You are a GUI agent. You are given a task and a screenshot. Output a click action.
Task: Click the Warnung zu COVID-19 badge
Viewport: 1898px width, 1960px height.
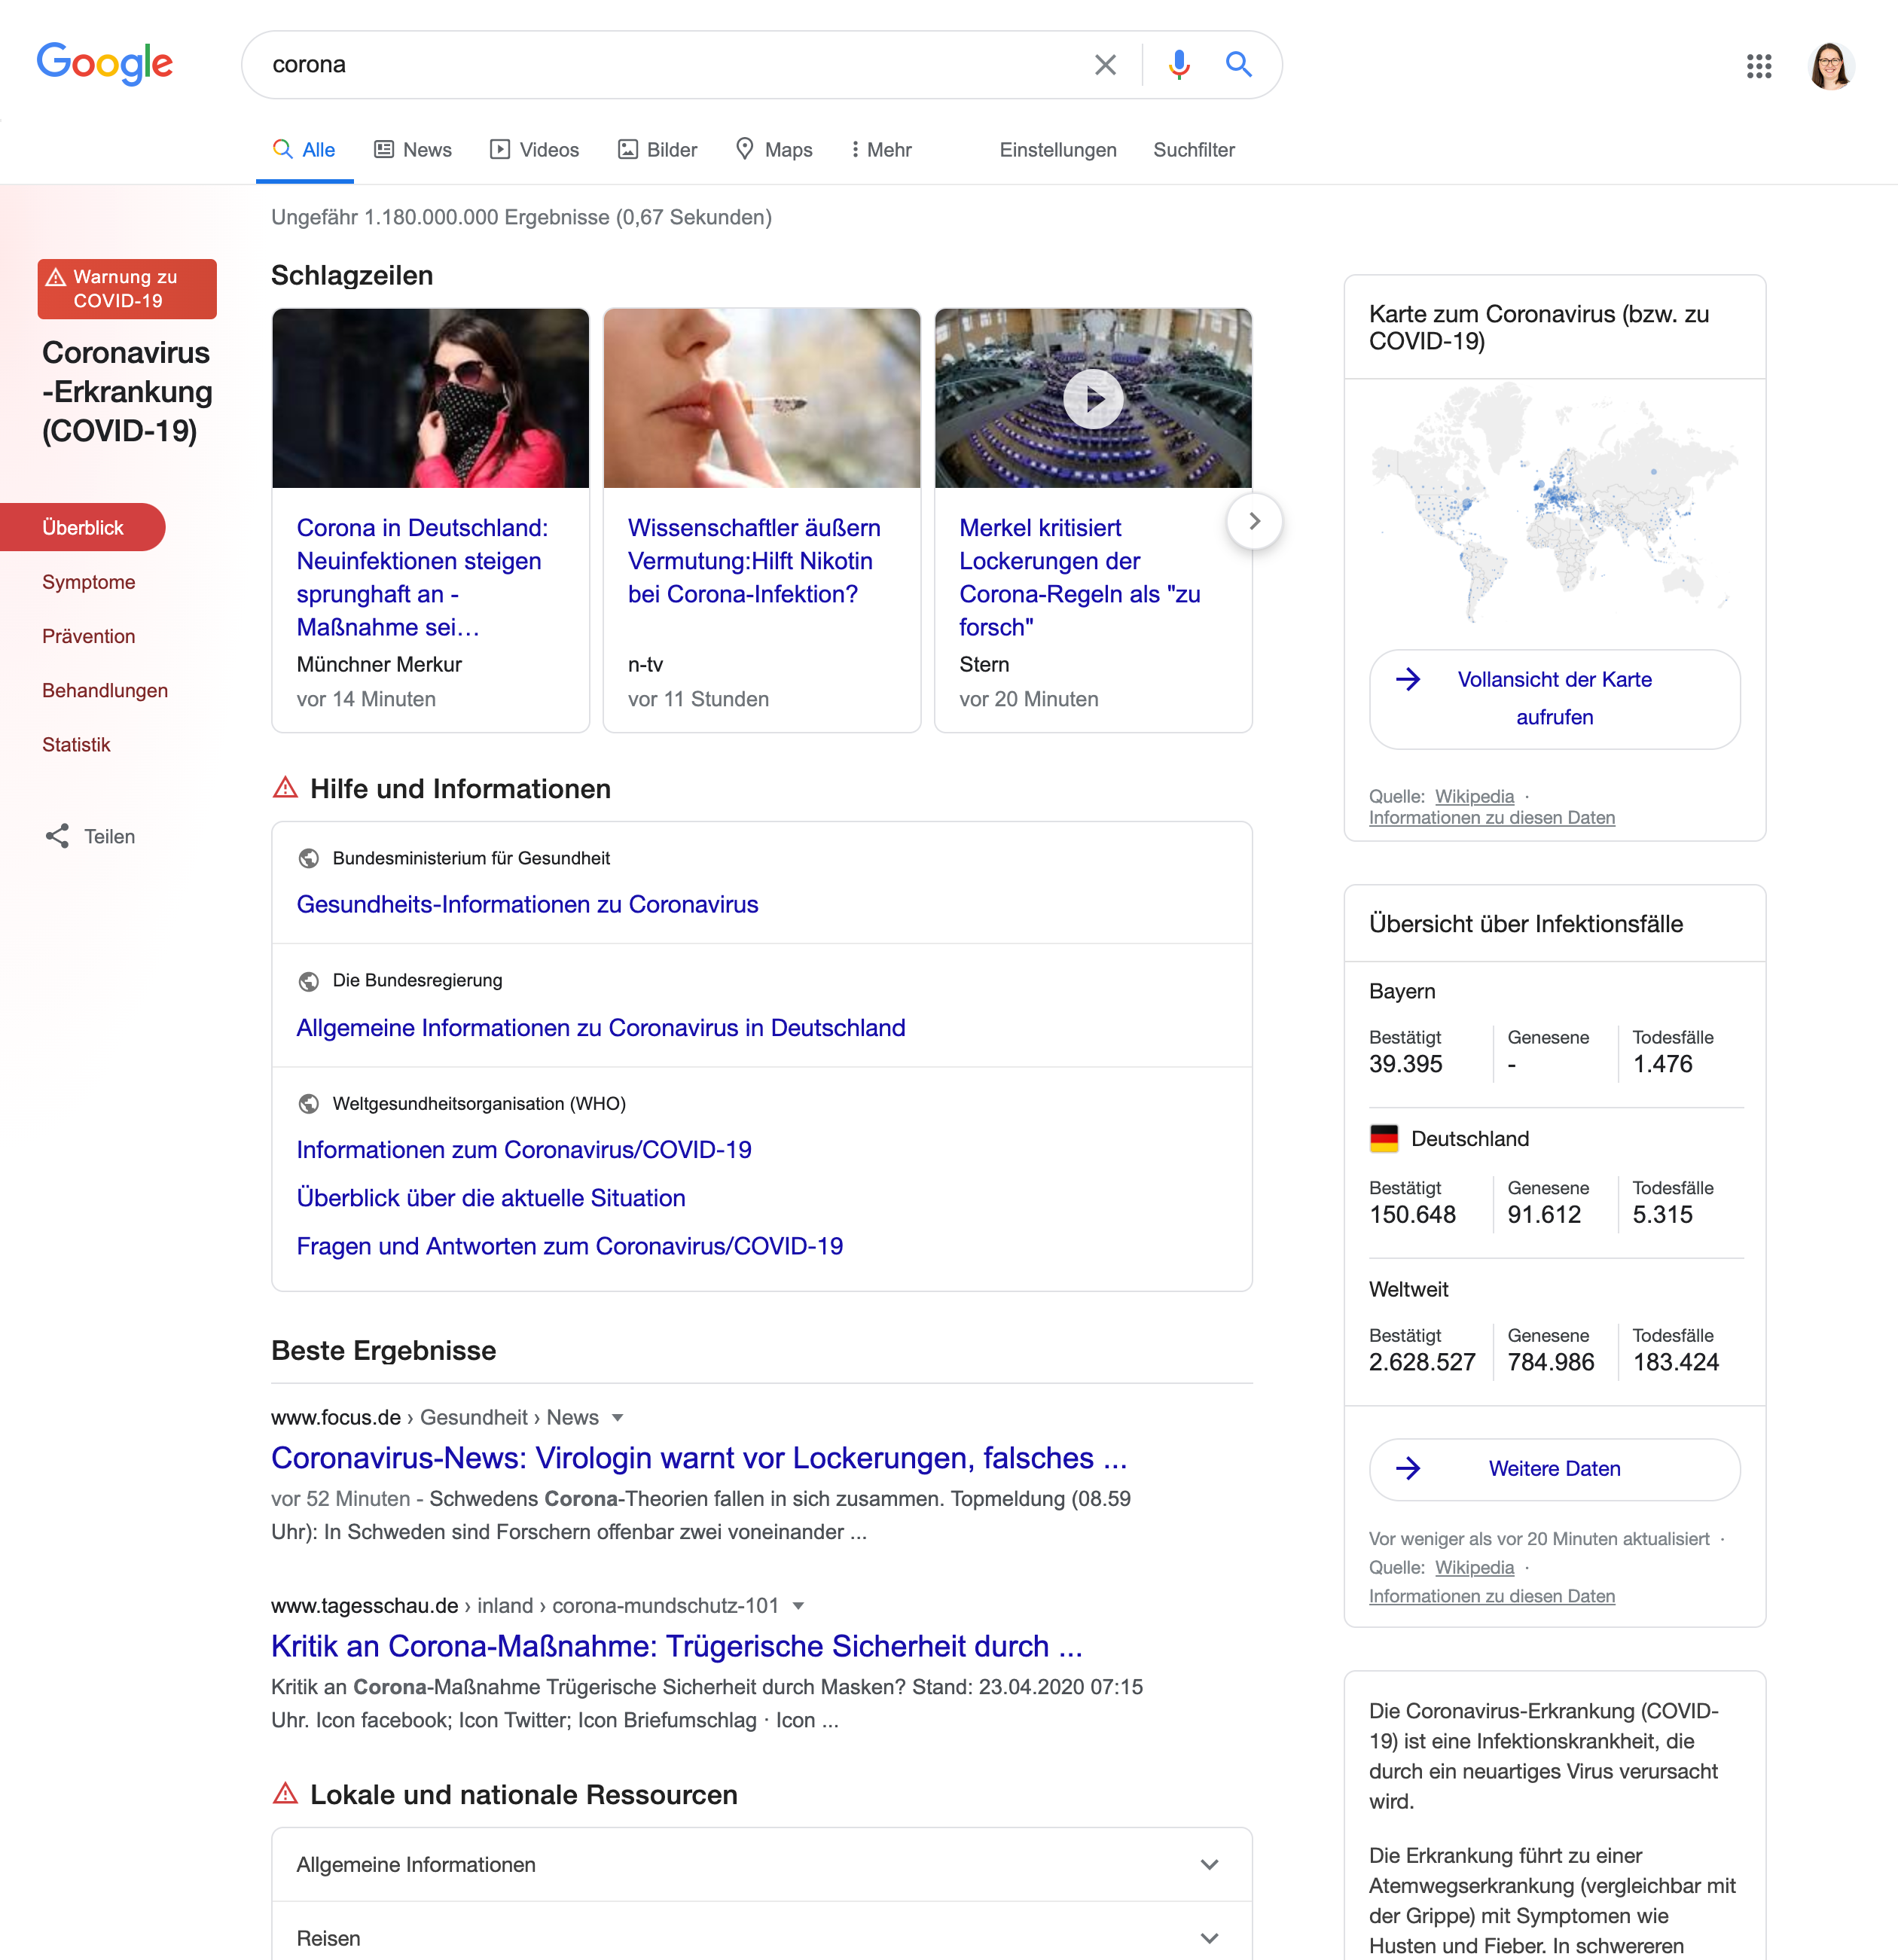(127, 289)
